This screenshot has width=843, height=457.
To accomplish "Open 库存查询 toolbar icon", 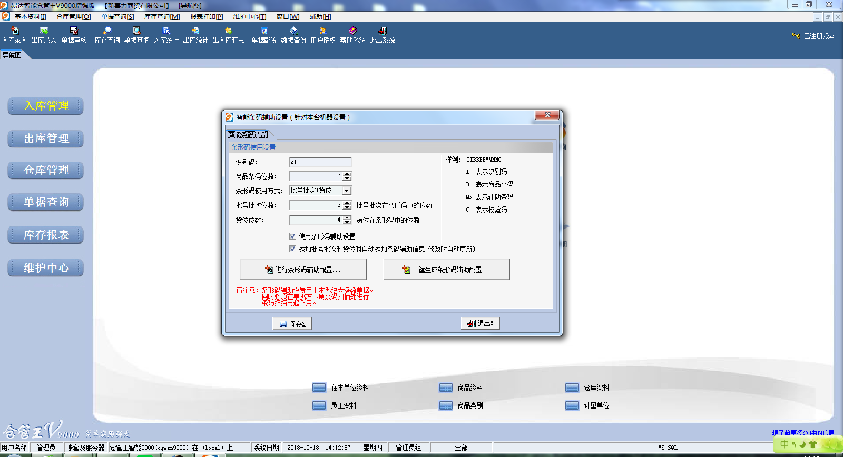I will [107, 35].
